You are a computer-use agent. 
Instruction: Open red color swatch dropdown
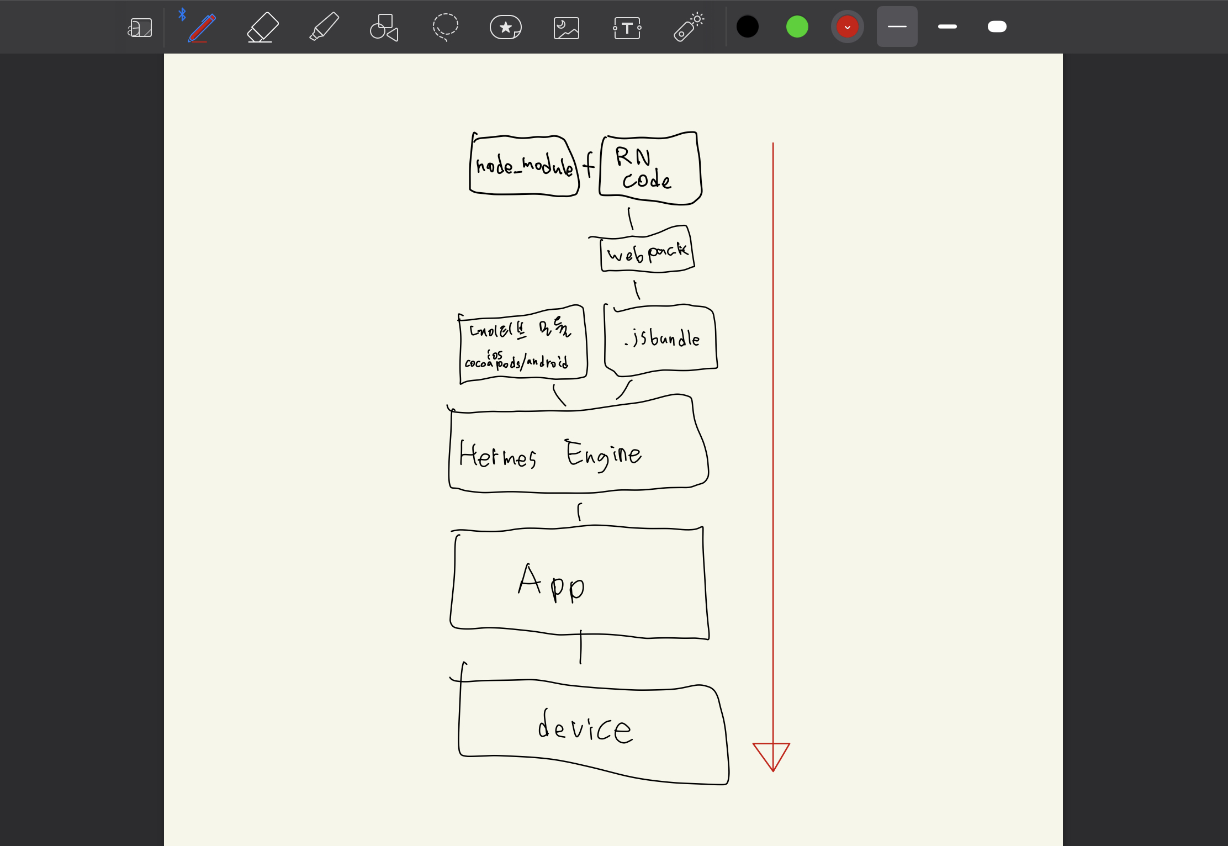847,27
